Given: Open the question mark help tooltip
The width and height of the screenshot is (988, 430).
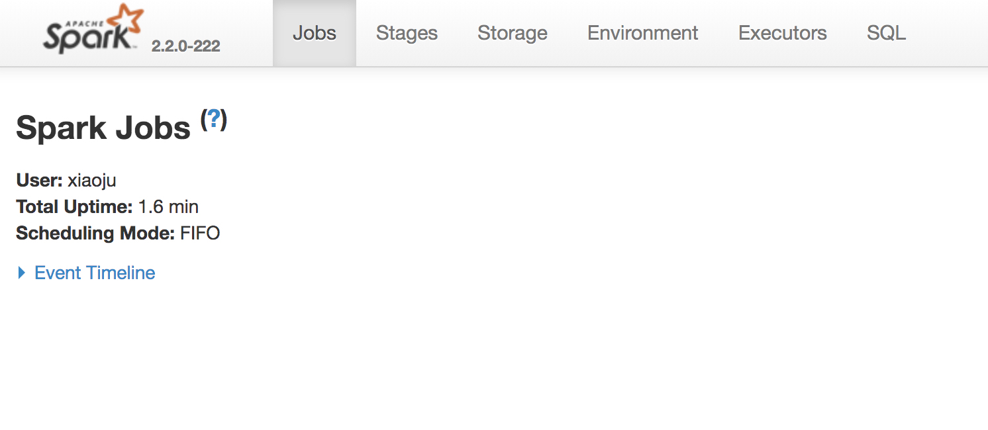Looking at the screenshot, I should click(213, 119).
